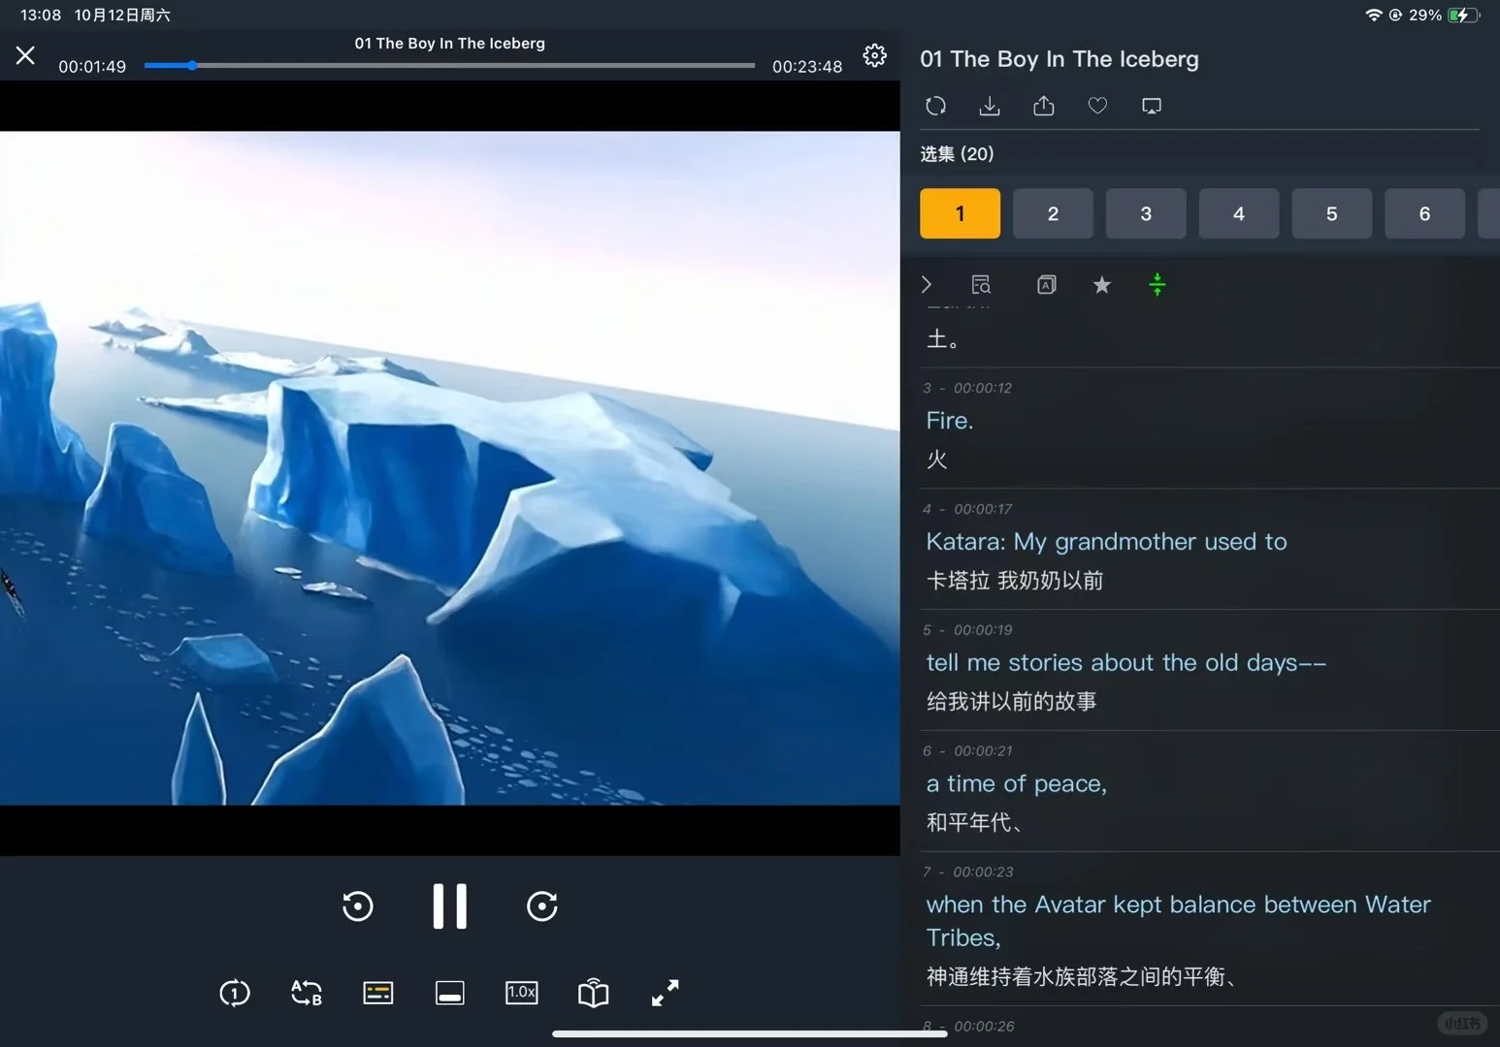Close the video player with X
Viewport: 1500px width, 1047px height.
click(x=25, y=55)
